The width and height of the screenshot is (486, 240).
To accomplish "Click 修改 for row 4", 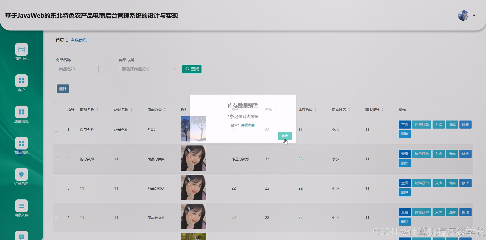I will [465, 212].
